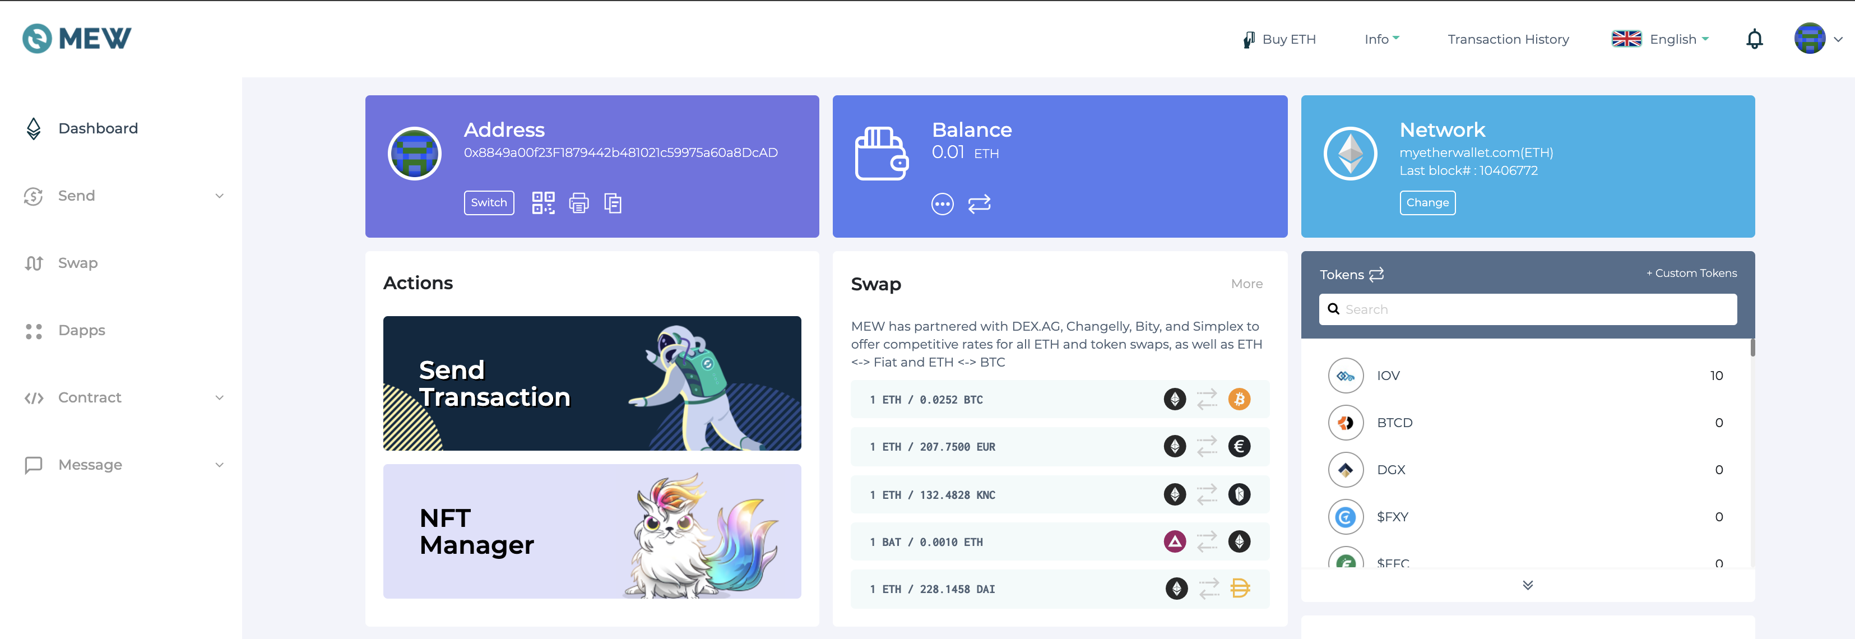Click the 0.01 ETH balance value
The width and height of the screenshot is (1855, 639).
click(x=965, y=152)
